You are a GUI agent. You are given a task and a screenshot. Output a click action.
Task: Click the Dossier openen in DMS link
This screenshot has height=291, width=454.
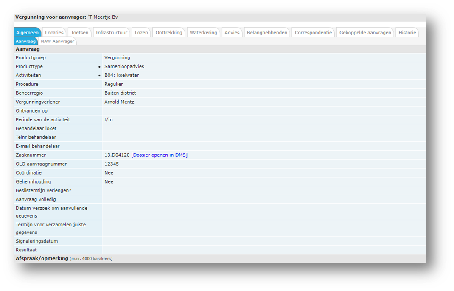(159, 155)
